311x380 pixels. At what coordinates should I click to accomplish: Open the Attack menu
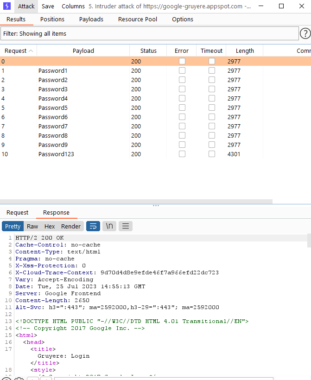[26, 6]
